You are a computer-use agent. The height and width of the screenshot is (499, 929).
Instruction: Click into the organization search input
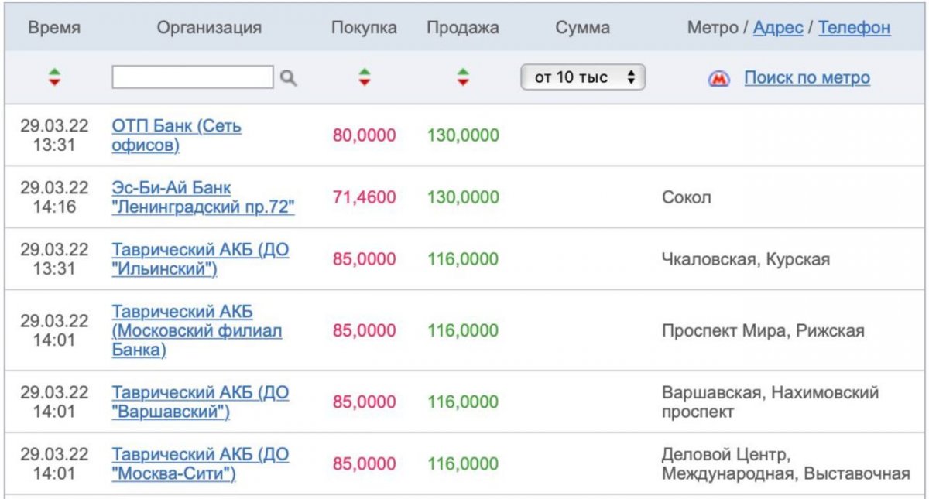pyautogui.click(x=193, y=77)
